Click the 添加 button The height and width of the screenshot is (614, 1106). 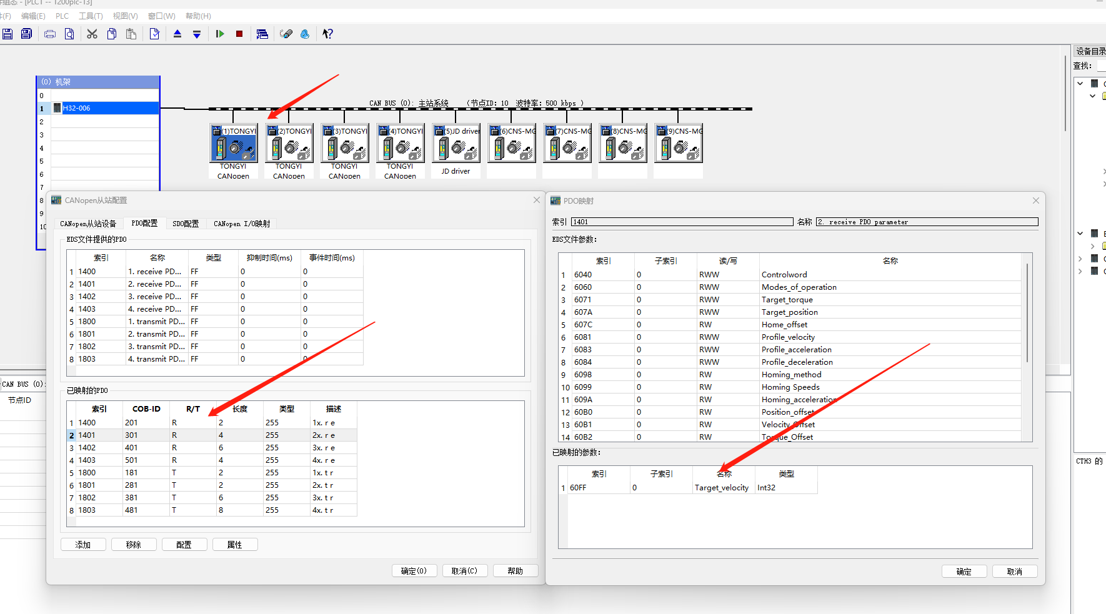(x=83, y=545)
